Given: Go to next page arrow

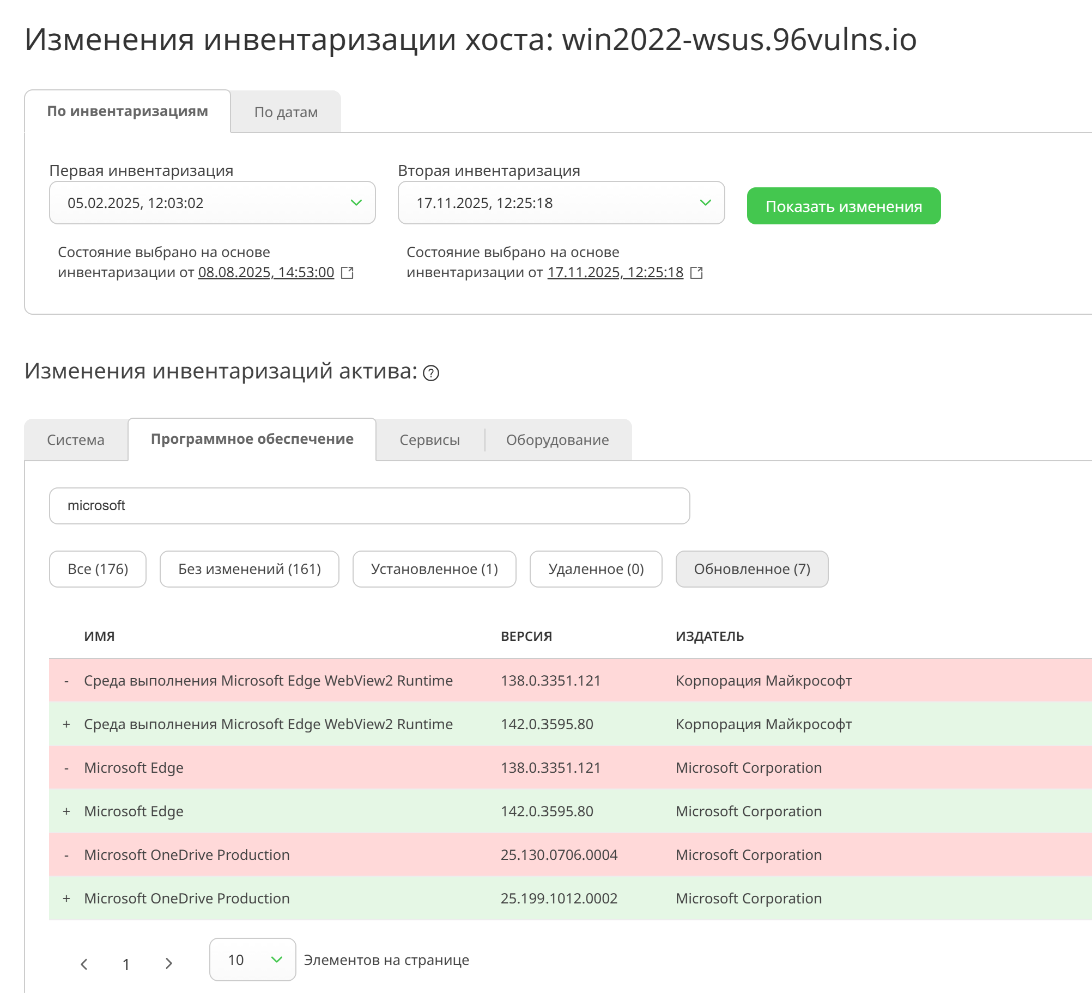Looking at the screenshot, I should [169, 964].
